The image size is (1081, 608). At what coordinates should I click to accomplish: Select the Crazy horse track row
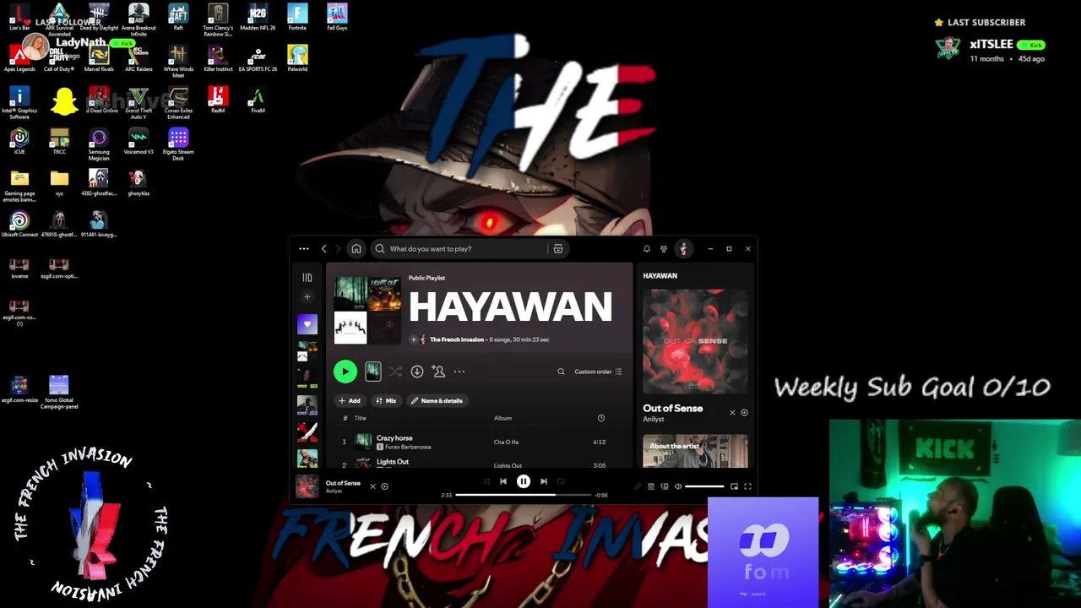pyautogui.click(x=479, y=442)
